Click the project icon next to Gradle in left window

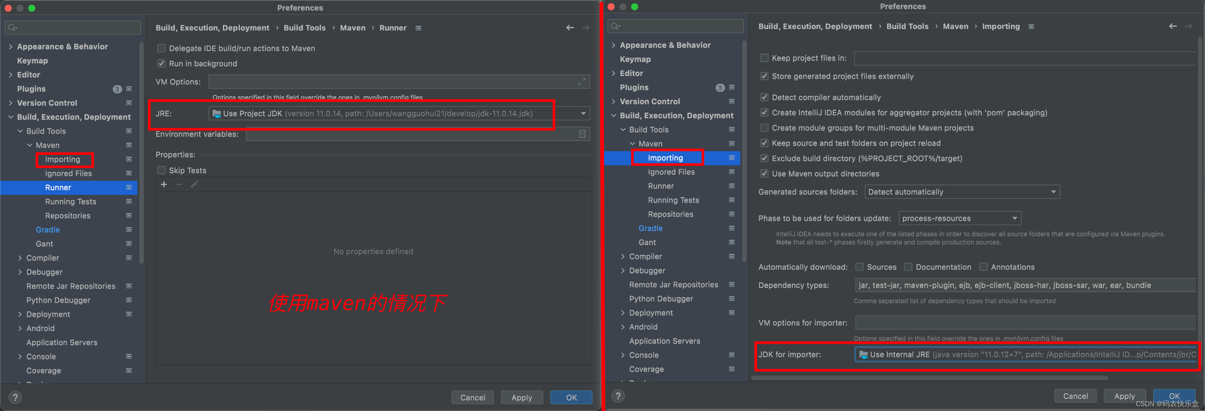point(129,230)
